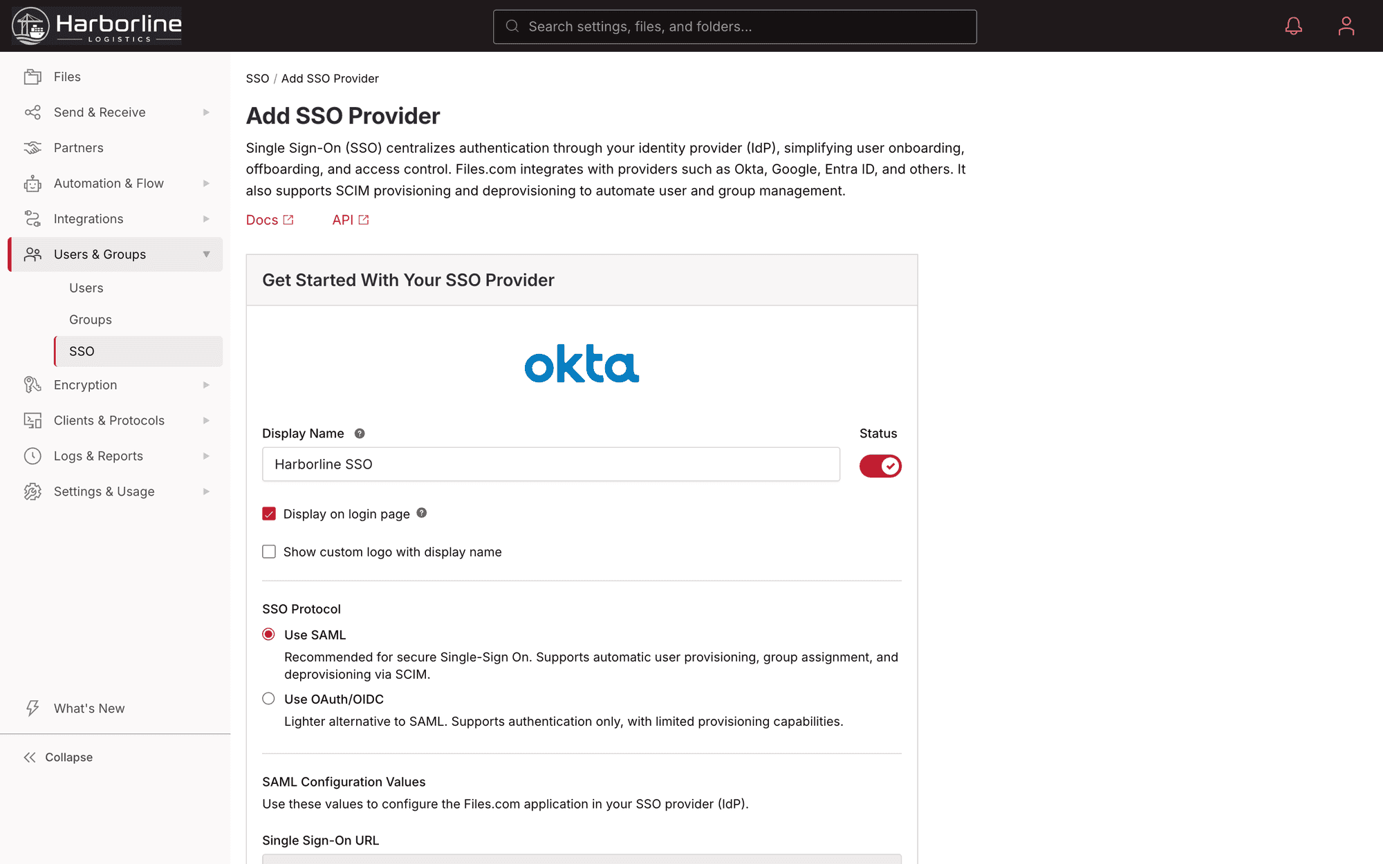Click the Get Started With Your SSO Provider heading
This screenshot has height=864, width=1383.
408,280
